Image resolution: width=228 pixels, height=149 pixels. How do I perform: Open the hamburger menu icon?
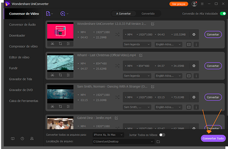coord(202,4)
